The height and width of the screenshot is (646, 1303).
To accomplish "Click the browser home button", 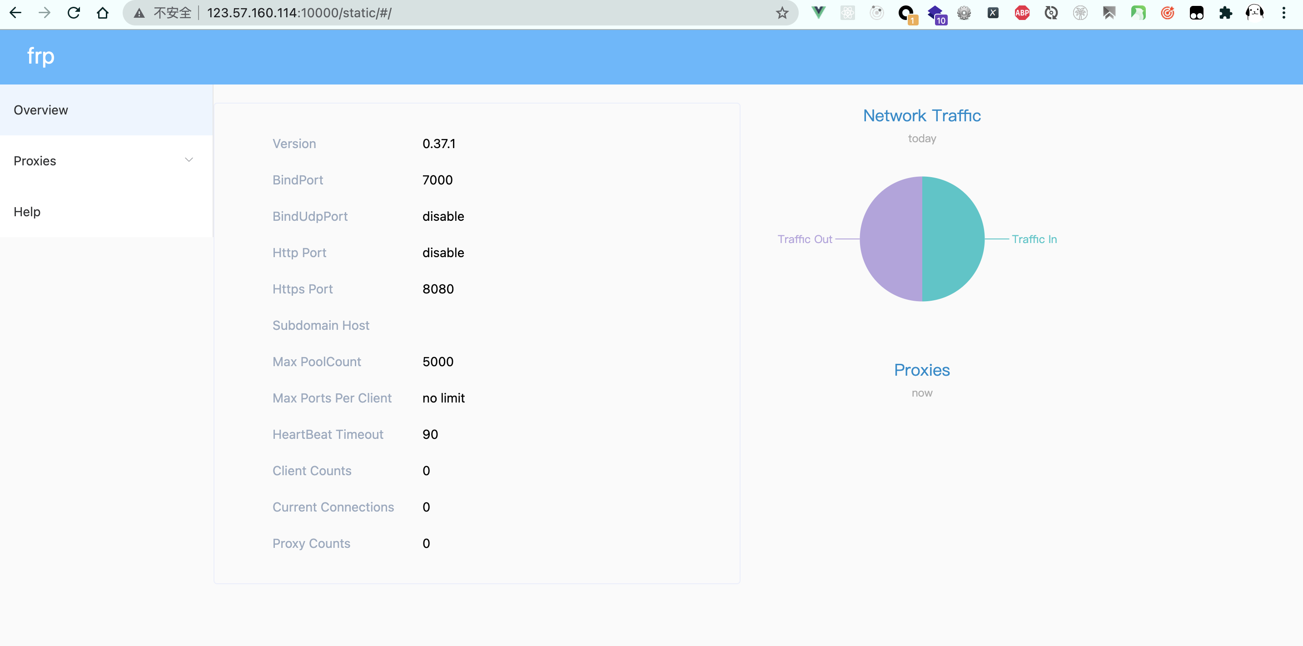I will 103,13.
